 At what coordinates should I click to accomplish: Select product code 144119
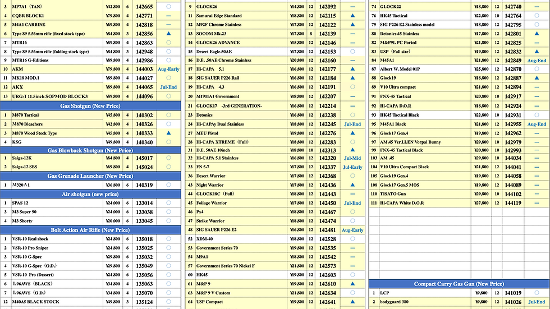click(513, 203)
